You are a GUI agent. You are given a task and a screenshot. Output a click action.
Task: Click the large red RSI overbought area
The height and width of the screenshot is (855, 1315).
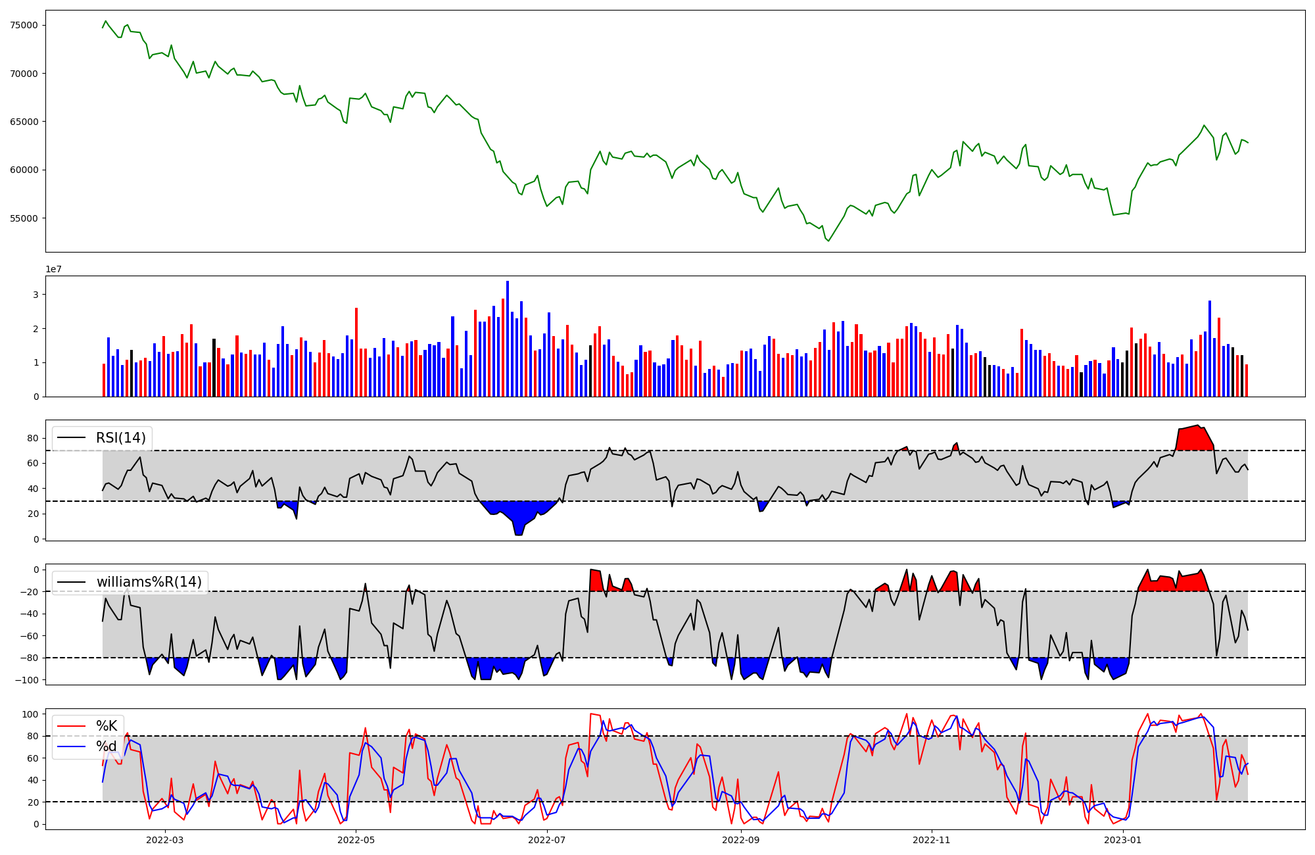1195,439
